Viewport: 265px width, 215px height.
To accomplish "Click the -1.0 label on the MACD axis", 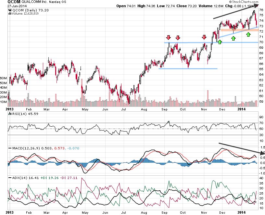I will coord(262,173).
